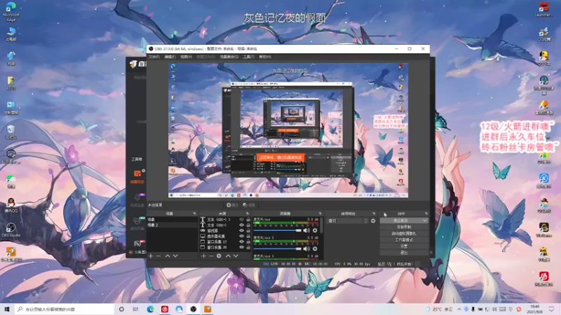Show hidden system tray icons chevron
Viewport: 561px width, 315px height.
459,309
